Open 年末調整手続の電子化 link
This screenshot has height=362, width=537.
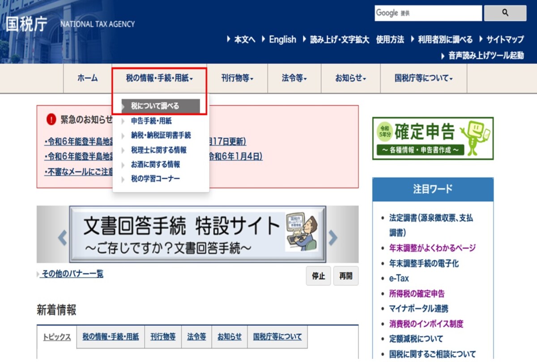(424, 264)
